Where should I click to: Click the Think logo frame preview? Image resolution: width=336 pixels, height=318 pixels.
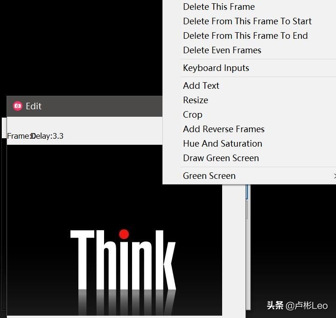point(114,230)
